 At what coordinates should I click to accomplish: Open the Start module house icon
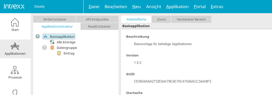point(15,22)
